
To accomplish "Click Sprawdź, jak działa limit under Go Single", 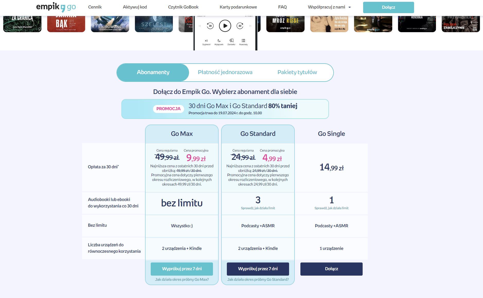I will tap(332, 208).
